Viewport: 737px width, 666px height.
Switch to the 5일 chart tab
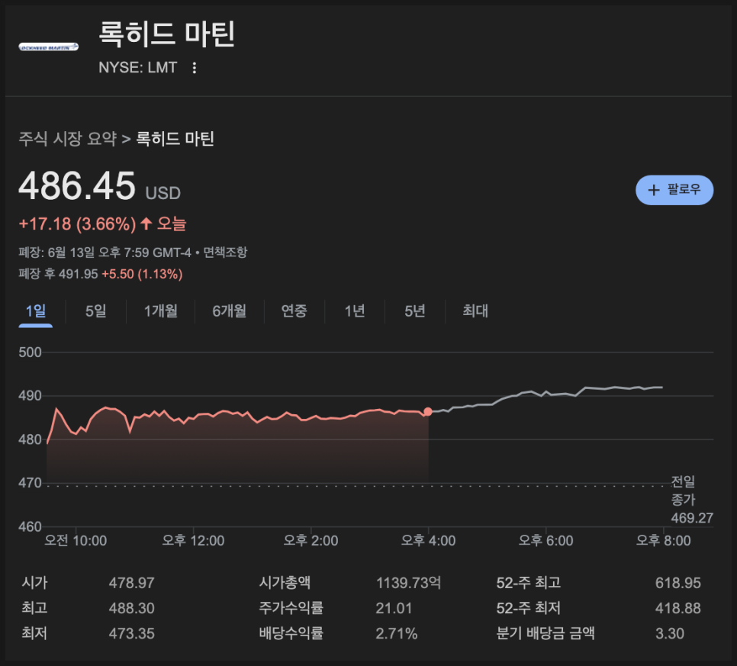click(96, 310)
